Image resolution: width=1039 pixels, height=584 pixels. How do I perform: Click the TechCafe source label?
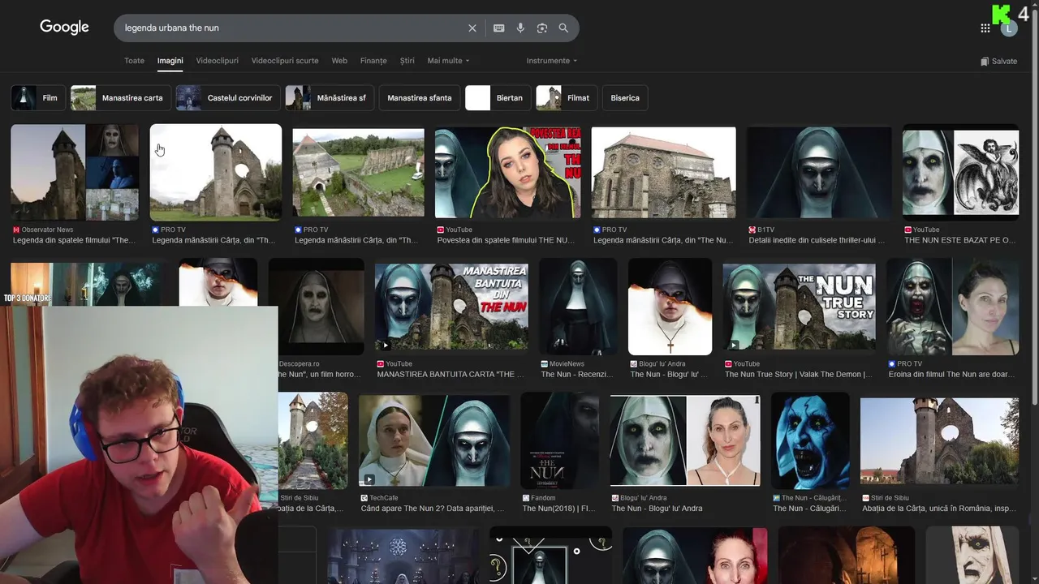[384, 498]
